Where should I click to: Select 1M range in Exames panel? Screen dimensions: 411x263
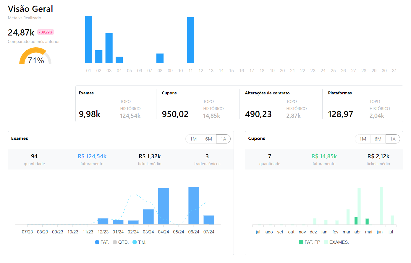(193, 139)
